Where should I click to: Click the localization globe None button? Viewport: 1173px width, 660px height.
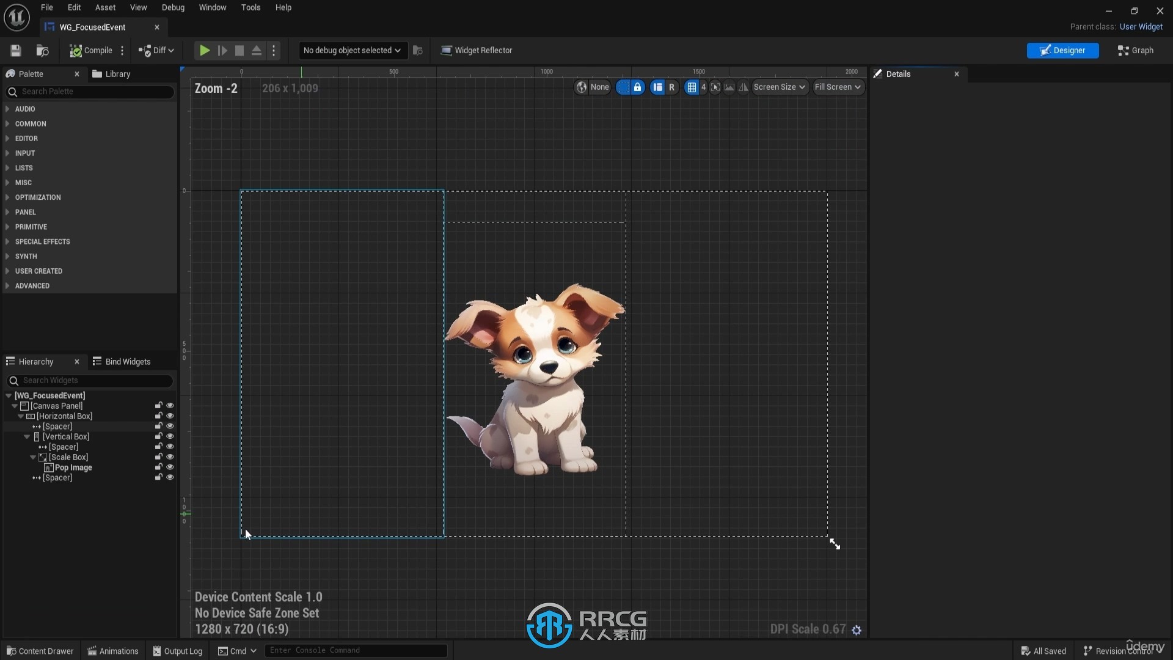click(x=593, y=87)
